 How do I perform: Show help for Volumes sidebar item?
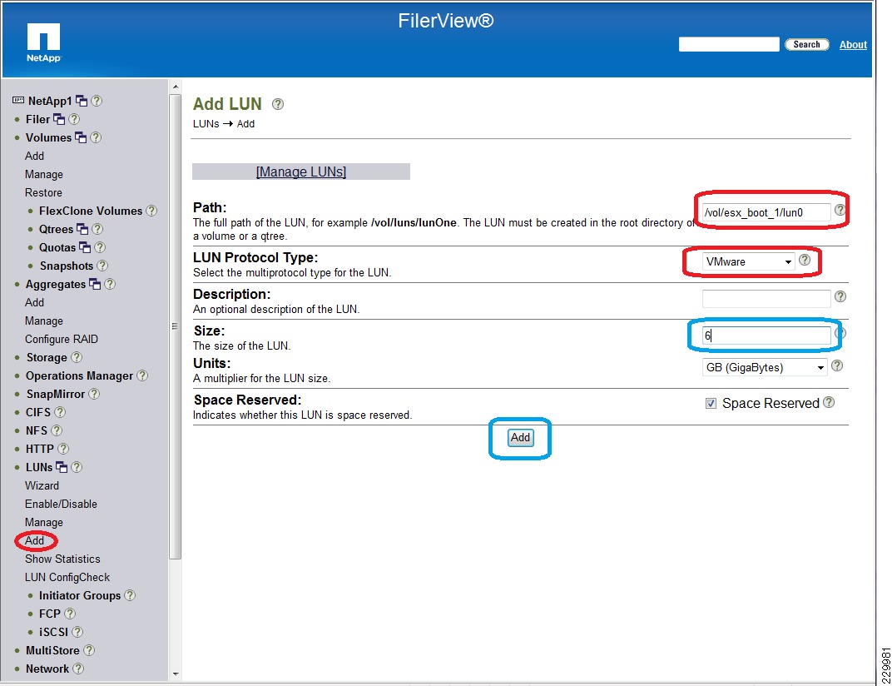pos(96,137)
